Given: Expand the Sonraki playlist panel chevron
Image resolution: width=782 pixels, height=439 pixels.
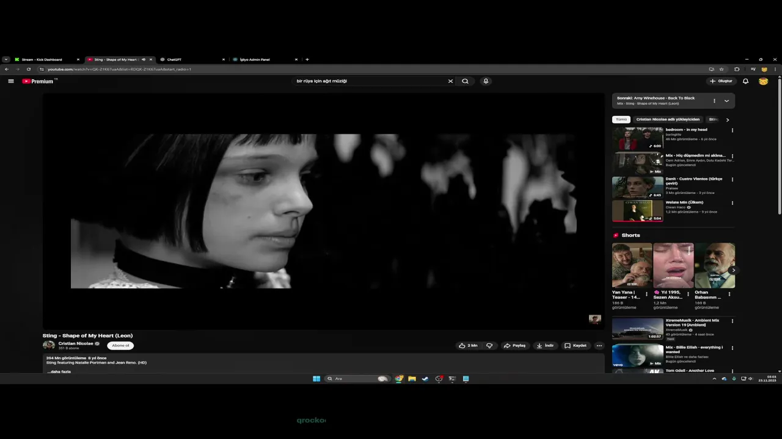Looking at the screenshot, I should pos(726,101).
